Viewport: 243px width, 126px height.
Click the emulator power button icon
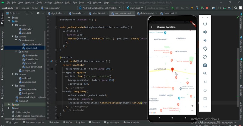tap(205, 24)
